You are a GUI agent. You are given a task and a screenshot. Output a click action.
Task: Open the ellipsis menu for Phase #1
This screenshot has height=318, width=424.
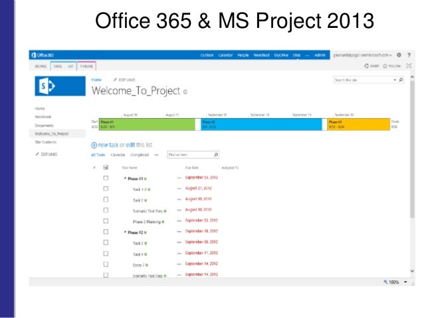click(x=179, y=178)
